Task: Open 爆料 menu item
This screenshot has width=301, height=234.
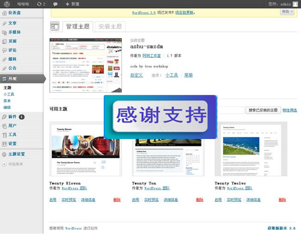Action: click(x=13, y=59)
